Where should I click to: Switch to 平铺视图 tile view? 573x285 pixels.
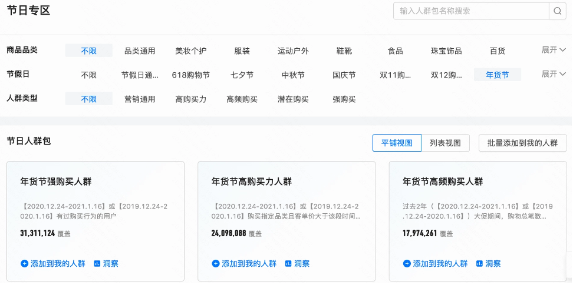[397, 143]
